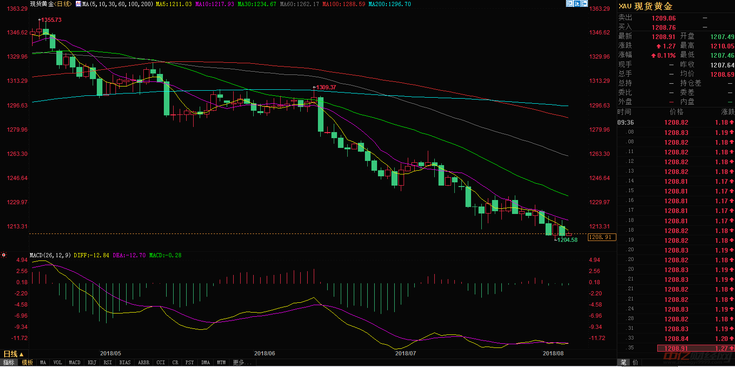Click the current price label 1208.91 on axis
The height and width of the screenshot is (367, 735).
click(x=601, y=237)
